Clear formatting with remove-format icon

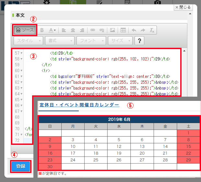(152, 30)
